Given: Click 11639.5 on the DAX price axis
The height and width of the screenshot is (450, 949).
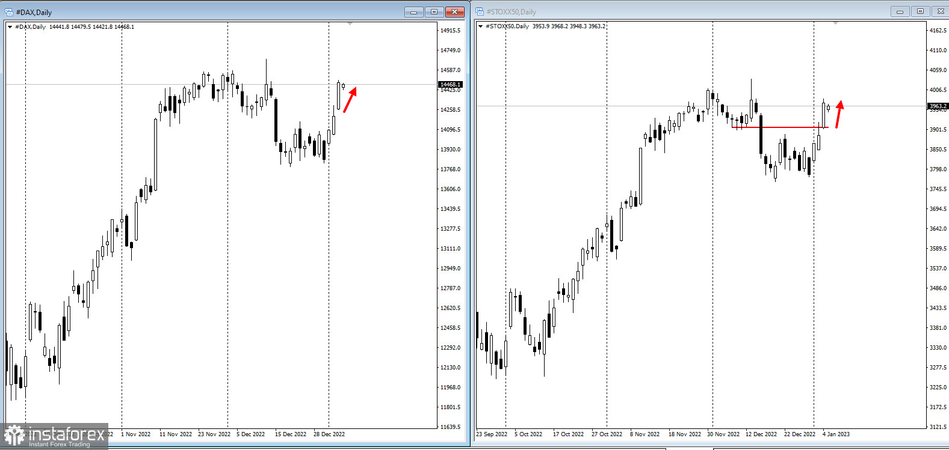Looking at the screenshot, I should pyautogui.click(x=450, y=427).
